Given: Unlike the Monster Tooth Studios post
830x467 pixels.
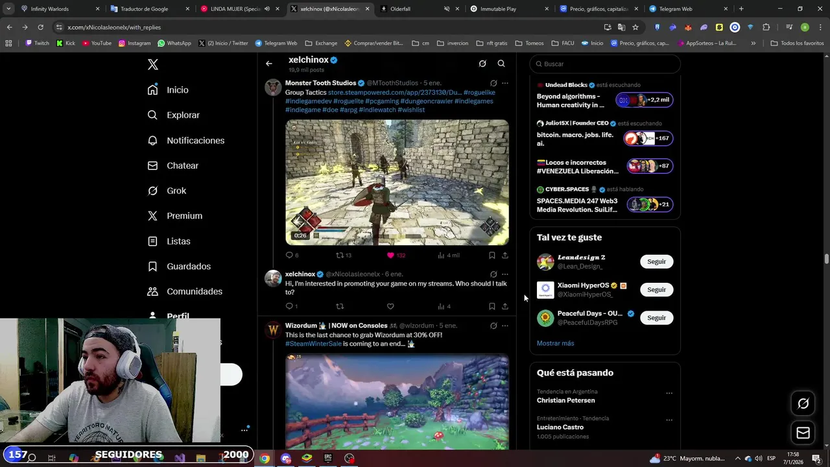Looking at the screenshot, I should [396, 256].
